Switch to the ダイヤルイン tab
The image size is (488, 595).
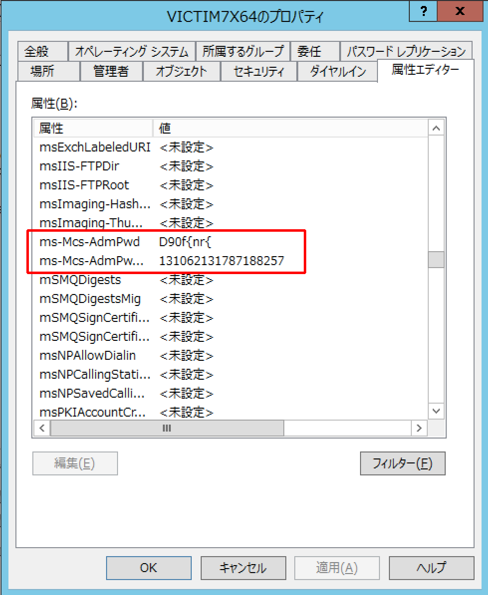tap(337, 71)
